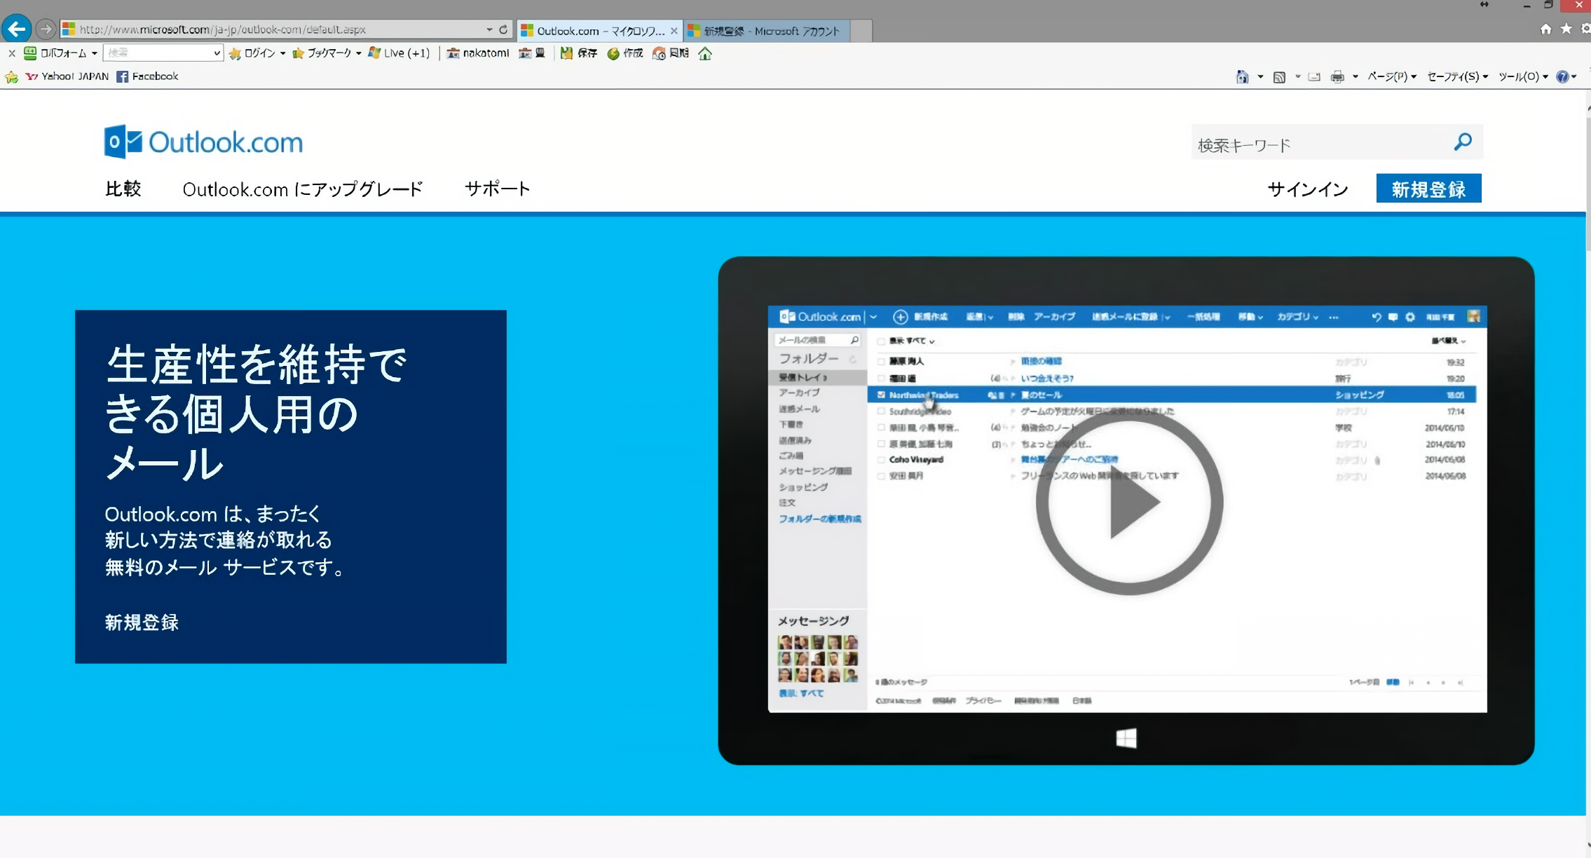Open the Yahoo! JAPAN favorites link
Viewport: 1591px width, 858px height.
click(x=67, y=76)
